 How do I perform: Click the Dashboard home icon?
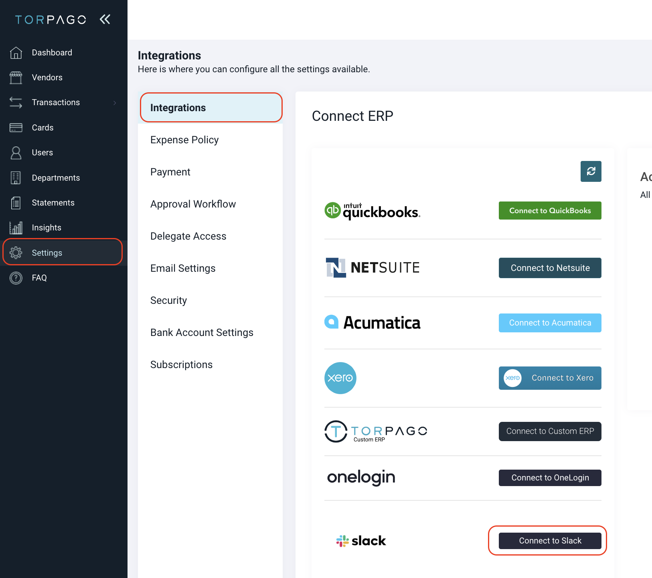click(16, 53)
